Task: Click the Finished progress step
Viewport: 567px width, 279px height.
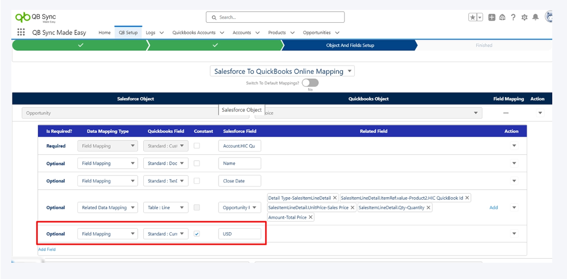Action: (x=484, y=45)
